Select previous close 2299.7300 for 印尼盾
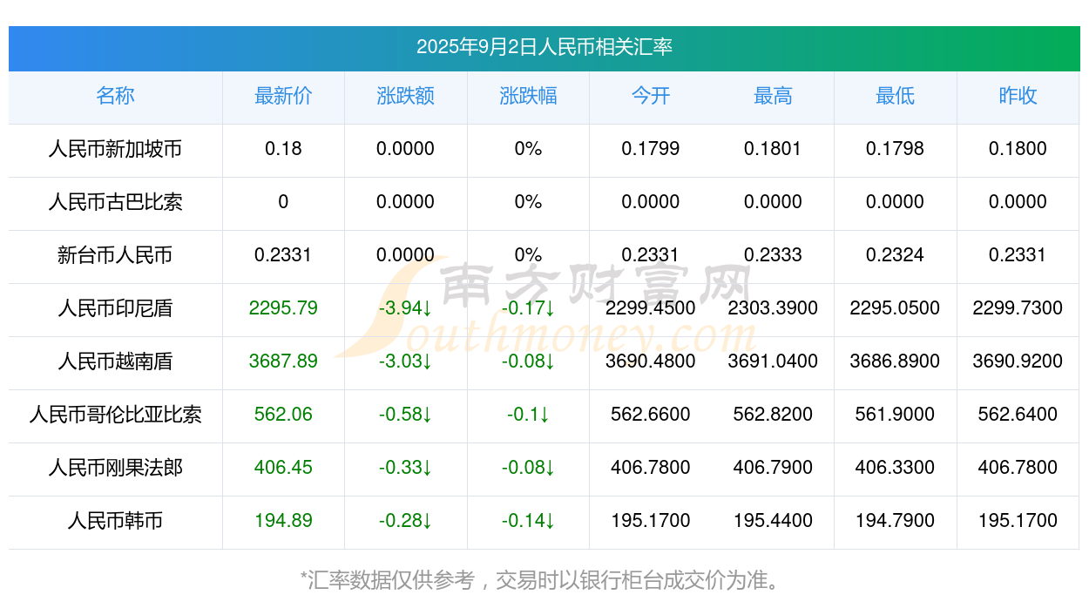 point(1018,308)
